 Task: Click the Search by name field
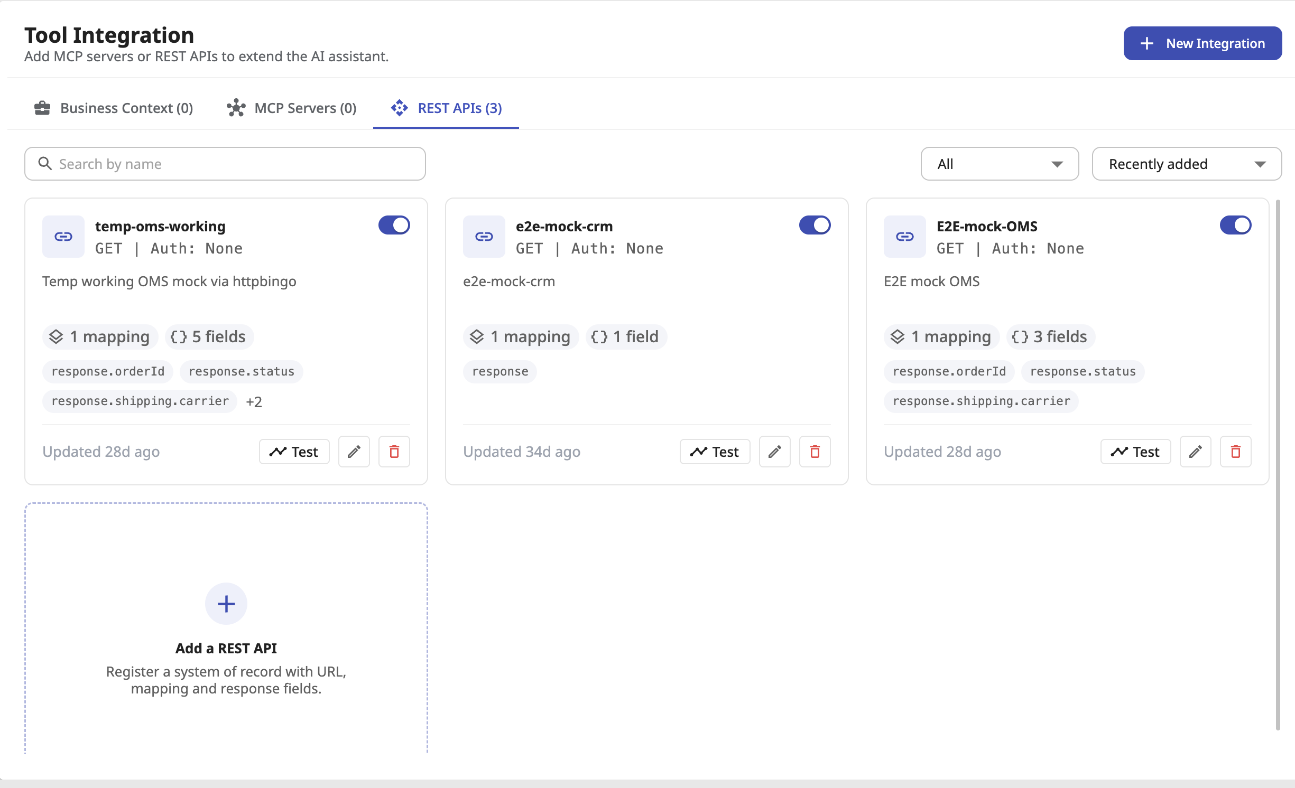(225, 164)
